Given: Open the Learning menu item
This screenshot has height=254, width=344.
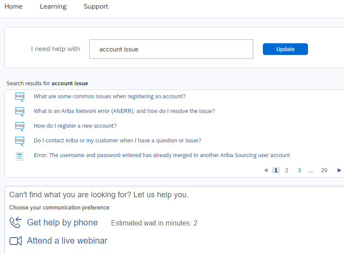Looking at the screenshot, I should (x=53, y=6).
